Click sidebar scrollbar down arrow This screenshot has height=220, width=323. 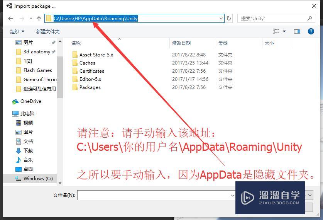(60, 182)
